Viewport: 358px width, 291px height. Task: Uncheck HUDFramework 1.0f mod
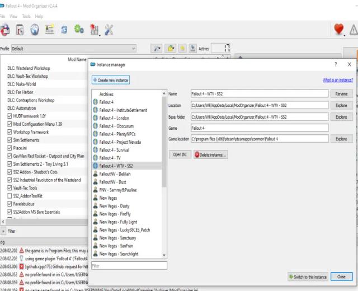(10, 116)
